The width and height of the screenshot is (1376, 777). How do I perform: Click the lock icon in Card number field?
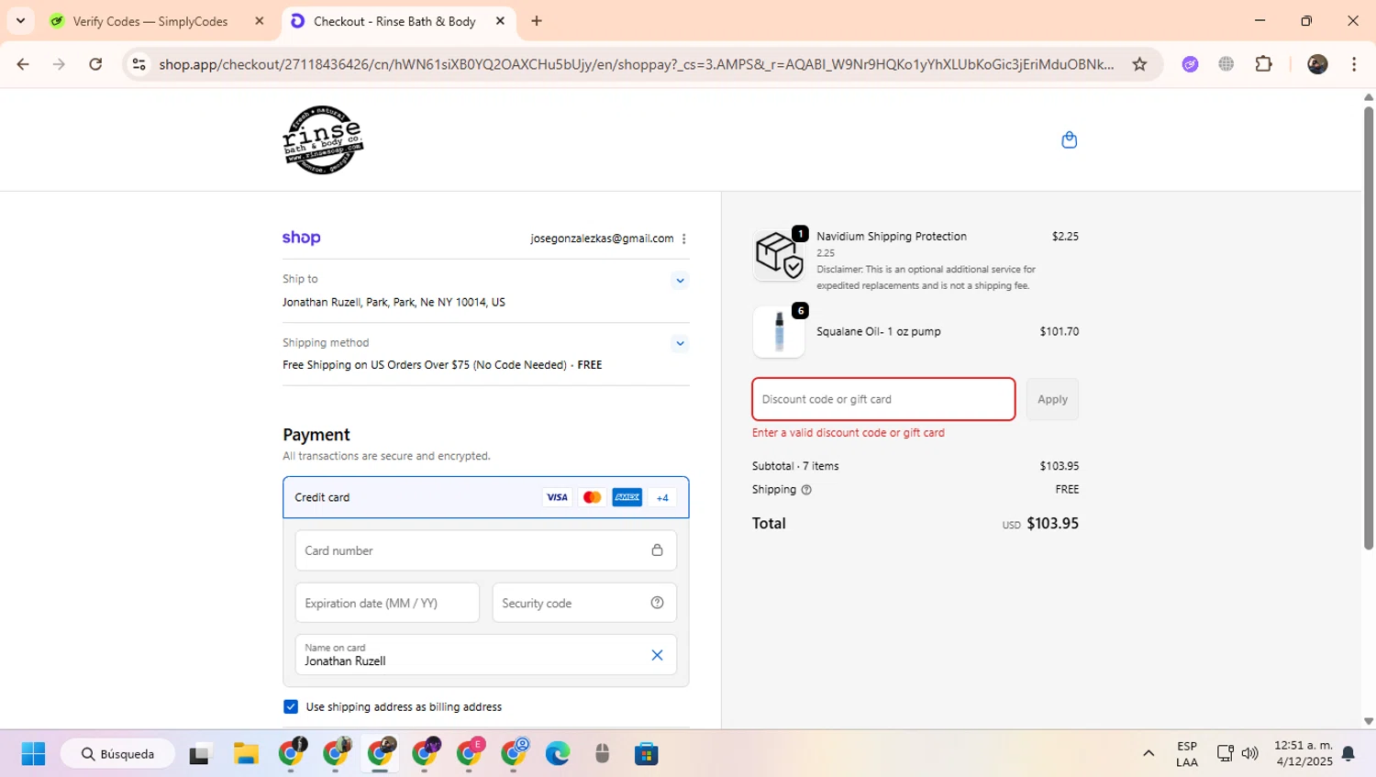(657, 550)
